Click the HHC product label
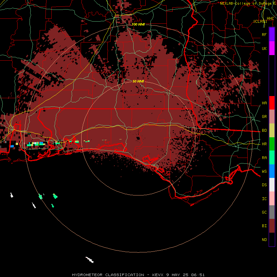The image size is (277, 277). tap(270, 18)
